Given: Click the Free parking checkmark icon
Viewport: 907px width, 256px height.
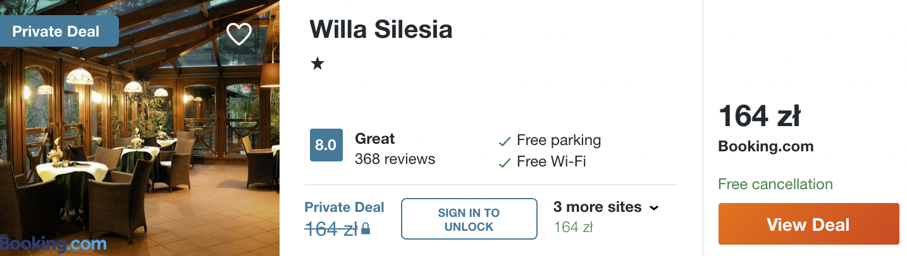Looking at the screenshot, I should coord(504,141).
